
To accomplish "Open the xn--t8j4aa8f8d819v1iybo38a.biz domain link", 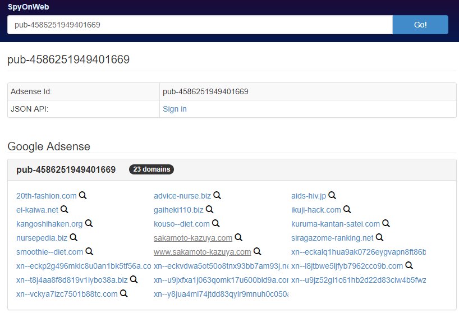I will [x=72, y=280].
